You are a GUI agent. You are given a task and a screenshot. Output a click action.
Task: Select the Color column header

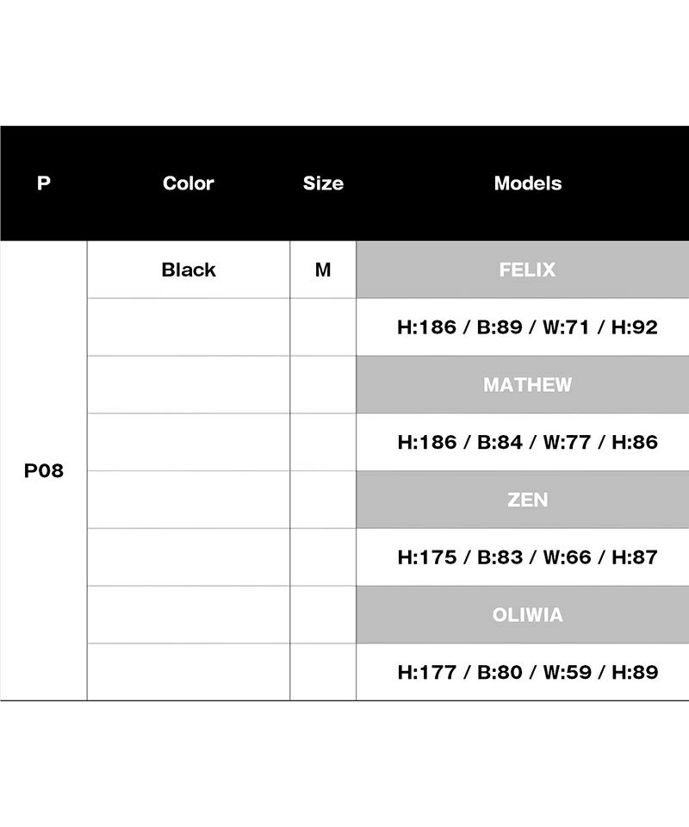pyautogui.click(x=188, y=183)
